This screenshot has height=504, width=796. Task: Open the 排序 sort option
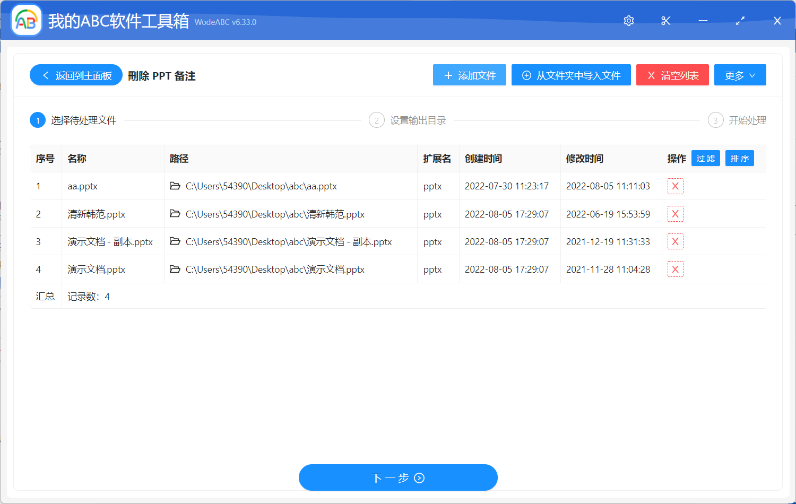pyautogui.click(x=739, y=158)
